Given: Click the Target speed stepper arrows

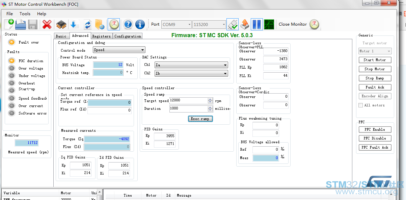Looking at the screenshot, I should point(210,100).
